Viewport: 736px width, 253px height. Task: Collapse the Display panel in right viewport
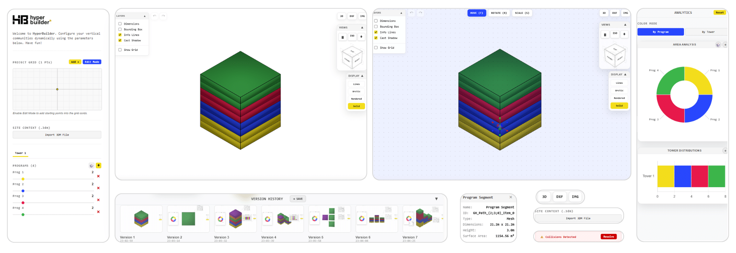point(625,75)
